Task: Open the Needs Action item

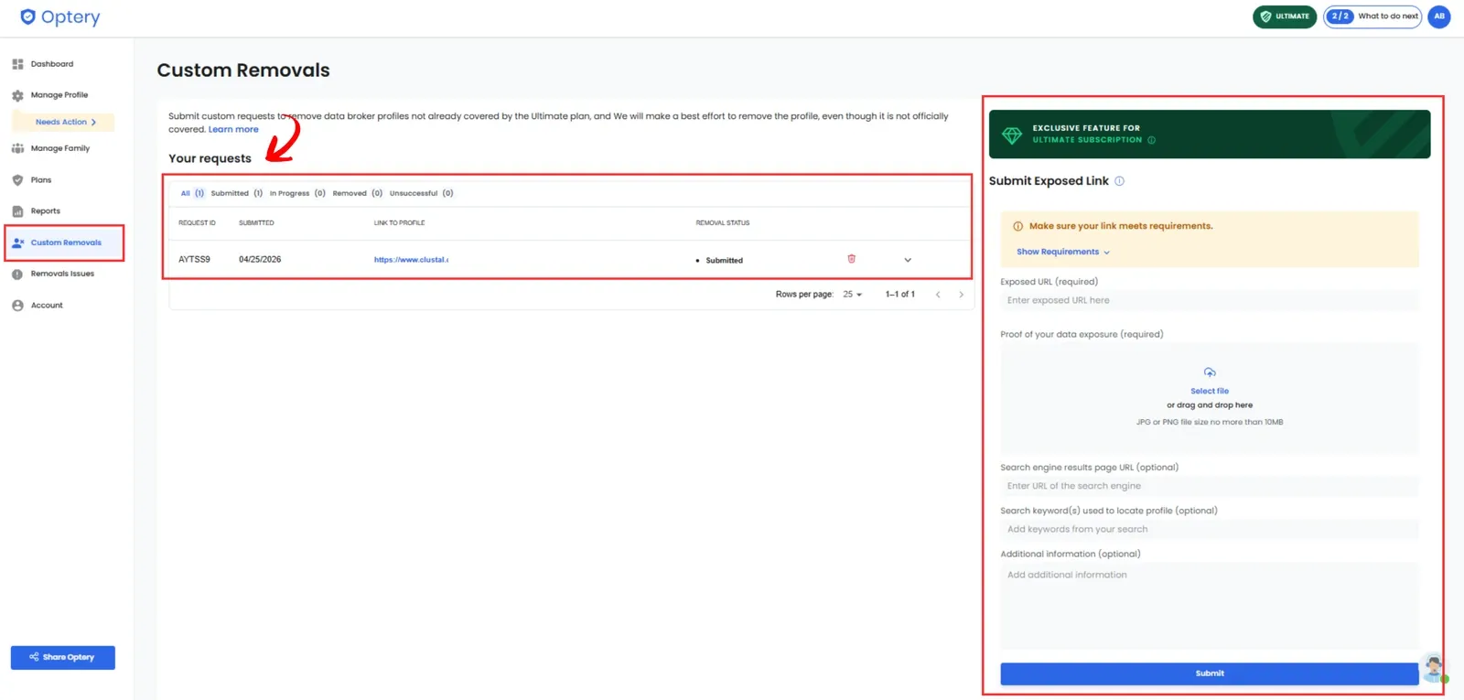Action: click(x=63, y=122)
